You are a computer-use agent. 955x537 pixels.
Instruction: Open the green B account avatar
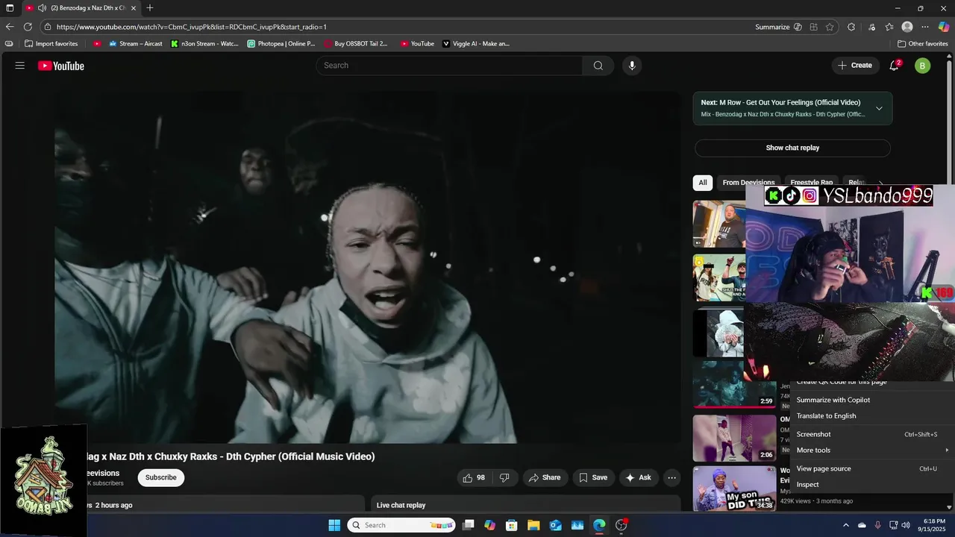923,66
